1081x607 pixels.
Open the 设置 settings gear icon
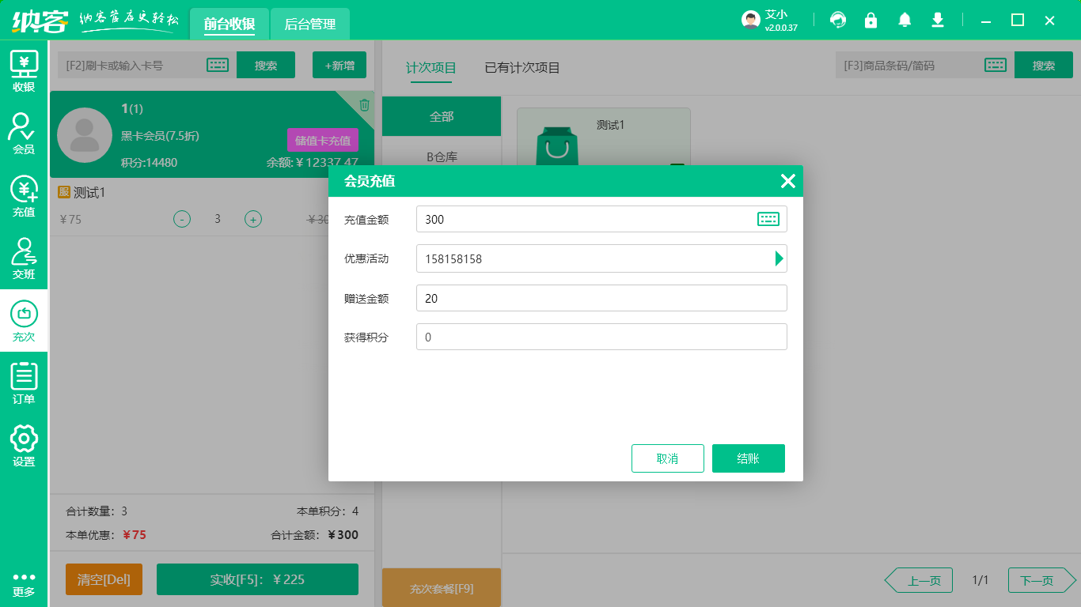(24, 446)
